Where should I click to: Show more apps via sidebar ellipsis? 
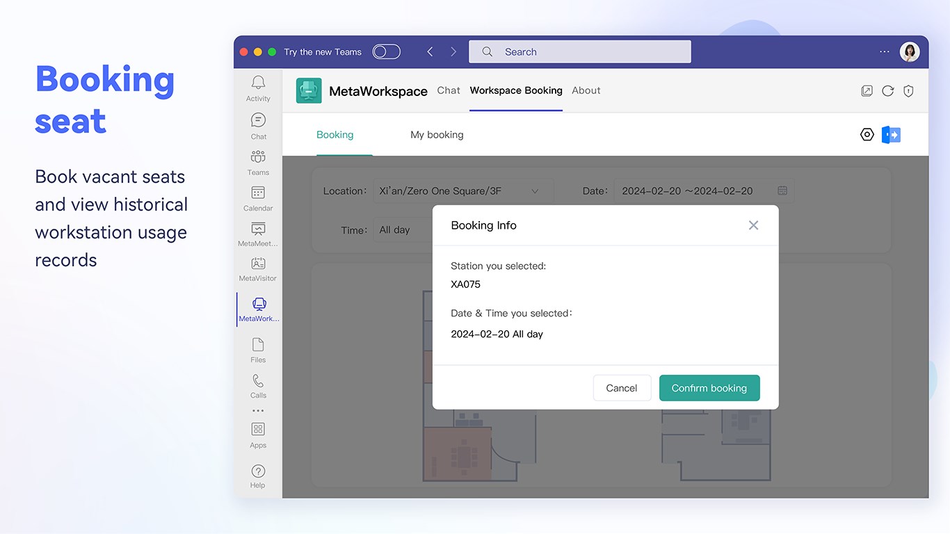pos(258,411)
